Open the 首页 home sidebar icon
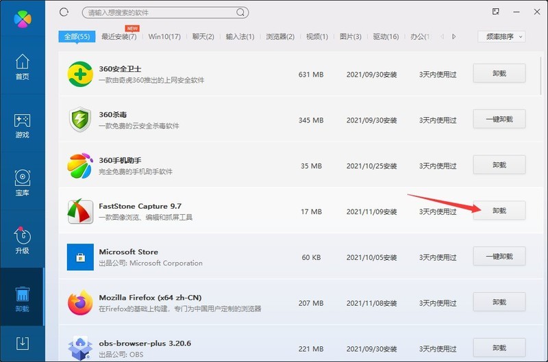Screen dimensions: 548x362 click(x=23, y=66)
